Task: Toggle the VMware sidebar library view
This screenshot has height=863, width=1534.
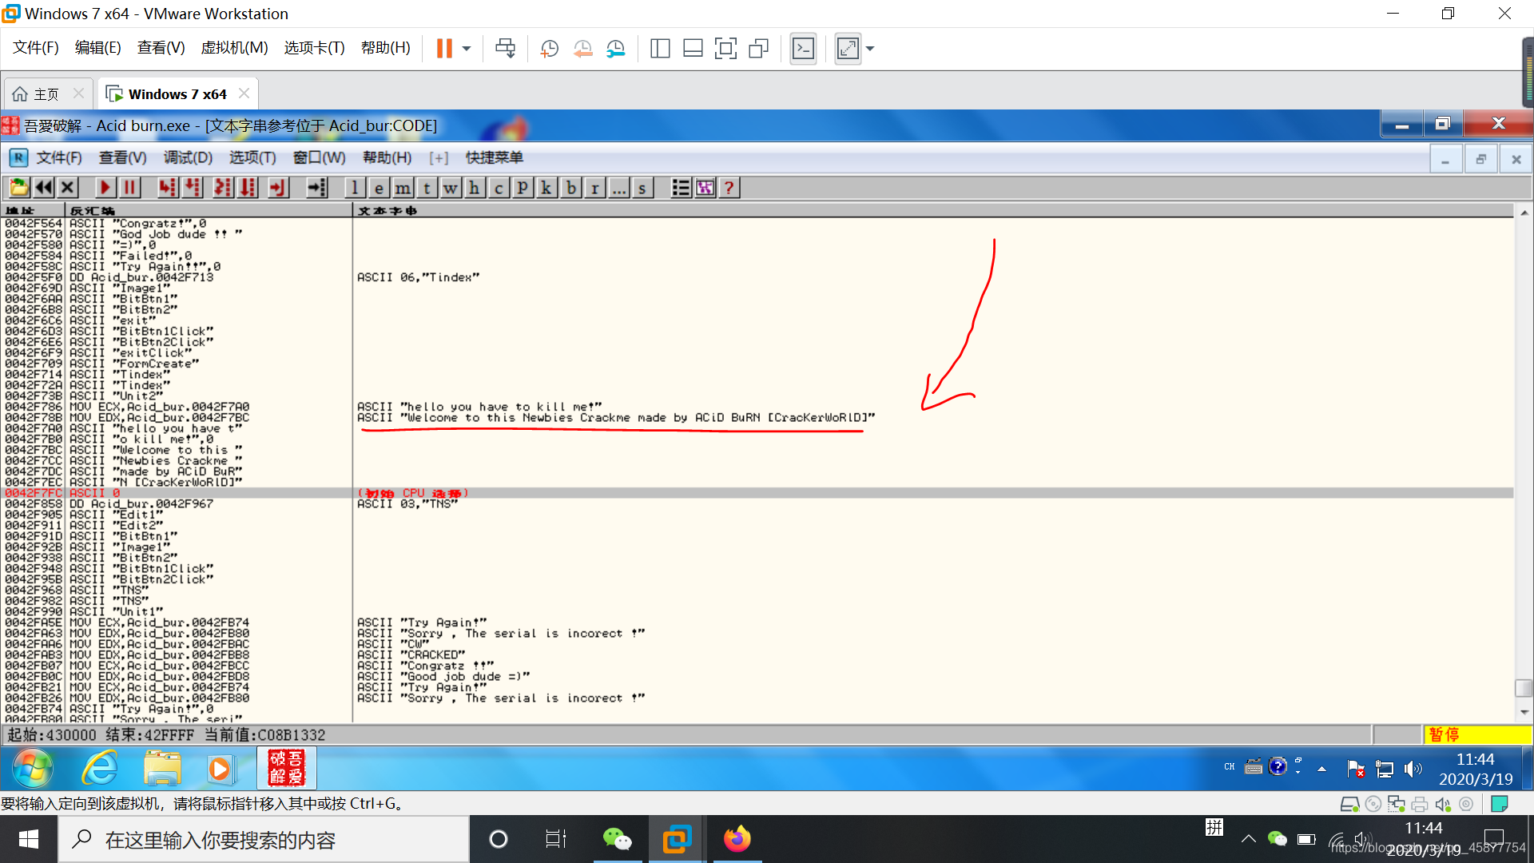Action: tap(660, 49)
